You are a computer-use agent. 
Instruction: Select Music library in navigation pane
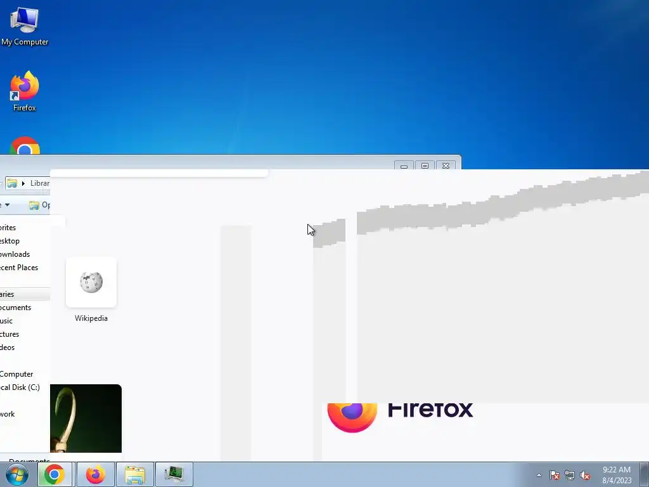coord(6,320)
